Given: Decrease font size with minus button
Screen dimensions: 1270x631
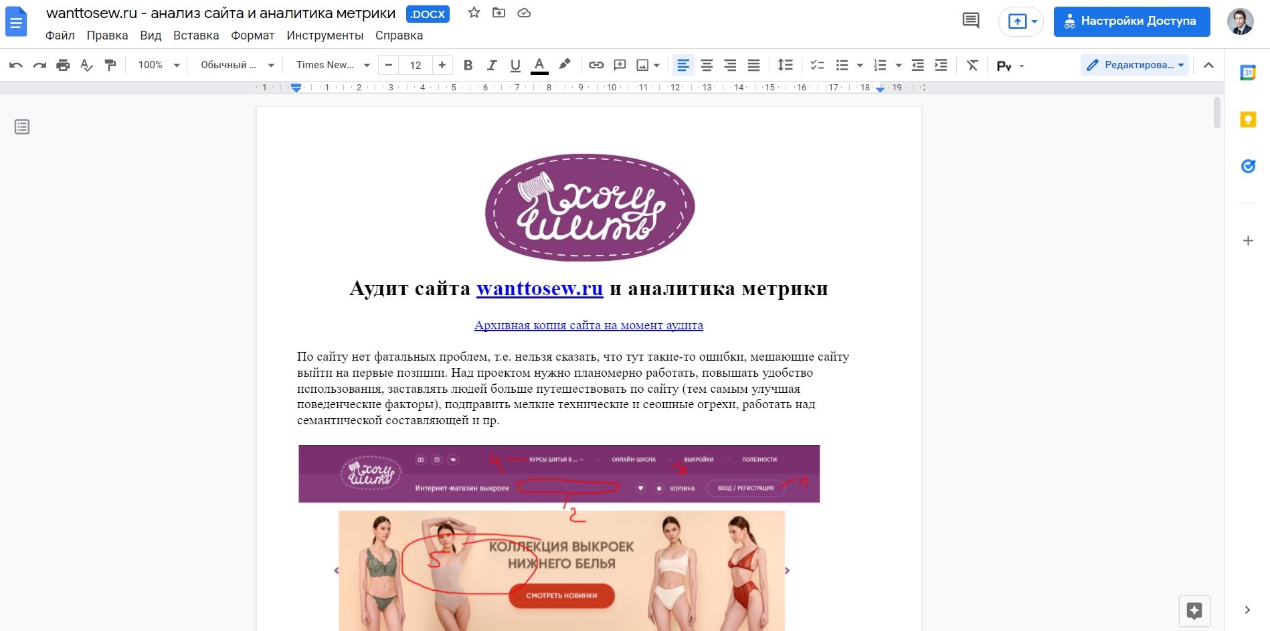Looking at the screenshot, I should tap(389, 65).
